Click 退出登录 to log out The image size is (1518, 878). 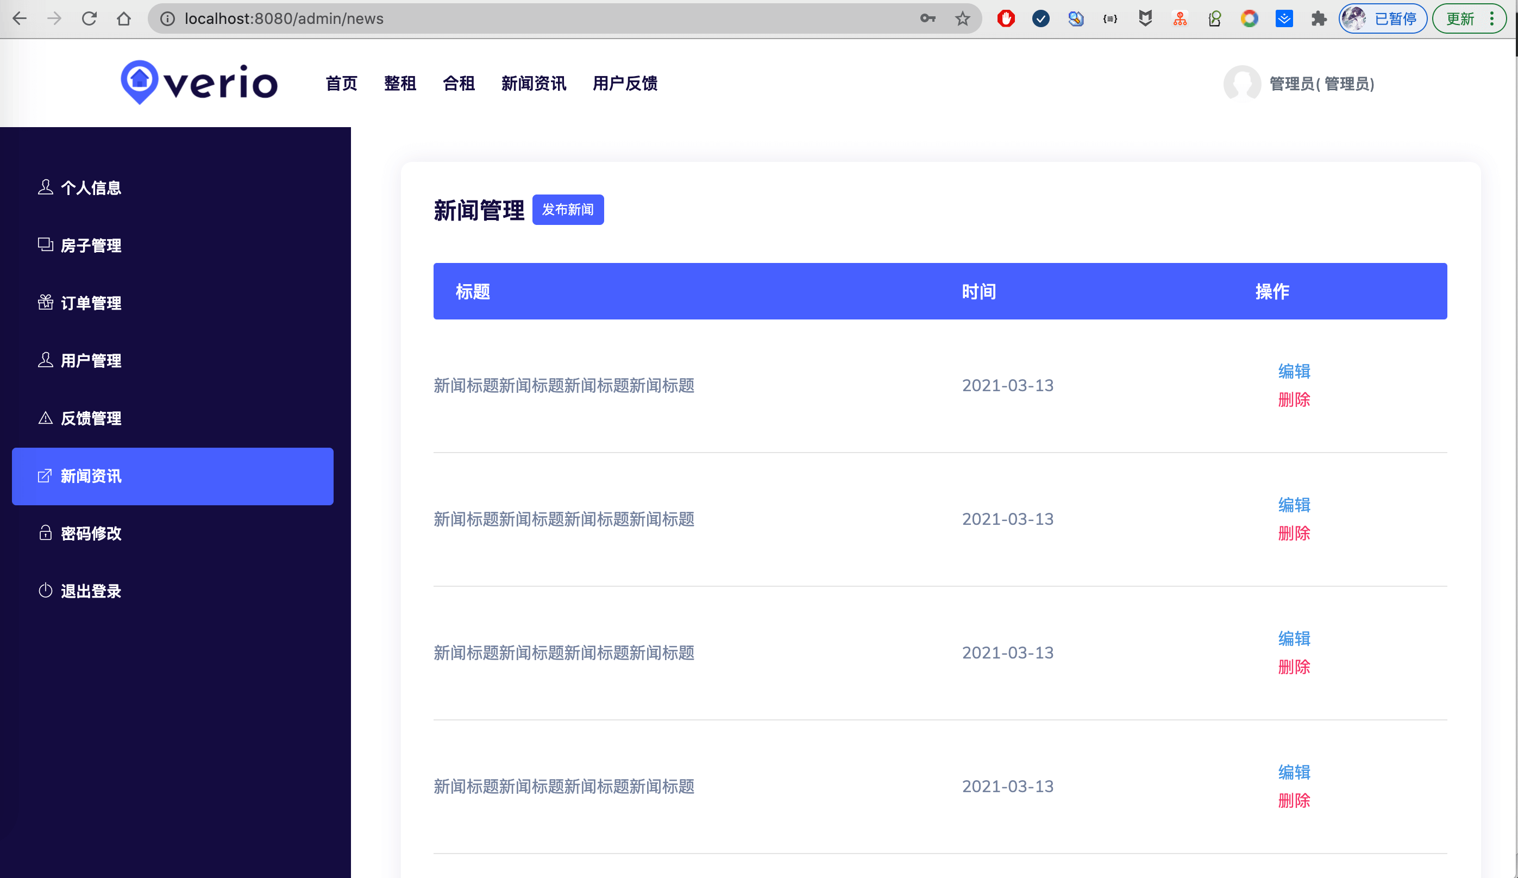pos(90,591)
